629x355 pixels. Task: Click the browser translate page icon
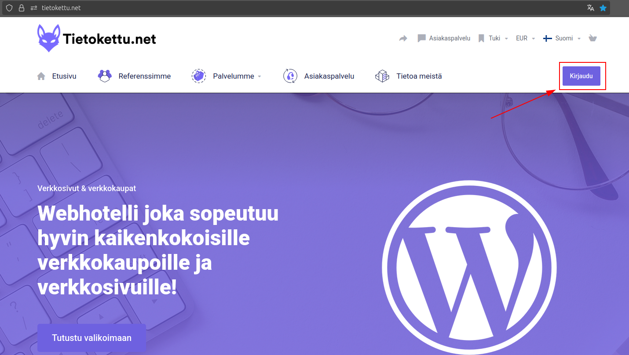[590, 8]
